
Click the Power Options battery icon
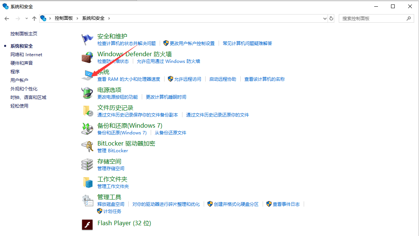pos(87,93)
